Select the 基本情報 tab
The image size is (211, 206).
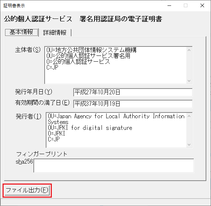[x=21, y=32]
